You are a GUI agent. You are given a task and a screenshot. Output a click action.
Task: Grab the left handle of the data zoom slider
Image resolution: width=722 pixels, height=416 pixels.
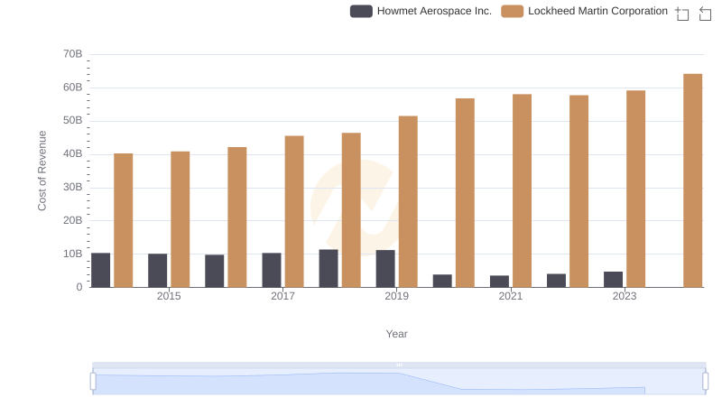point(93,382)
